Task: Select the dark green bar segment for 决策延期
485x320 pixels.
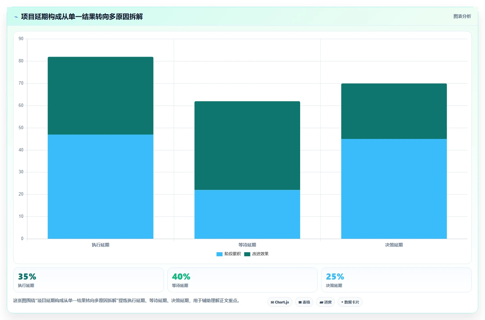Action: pos(394,111)
